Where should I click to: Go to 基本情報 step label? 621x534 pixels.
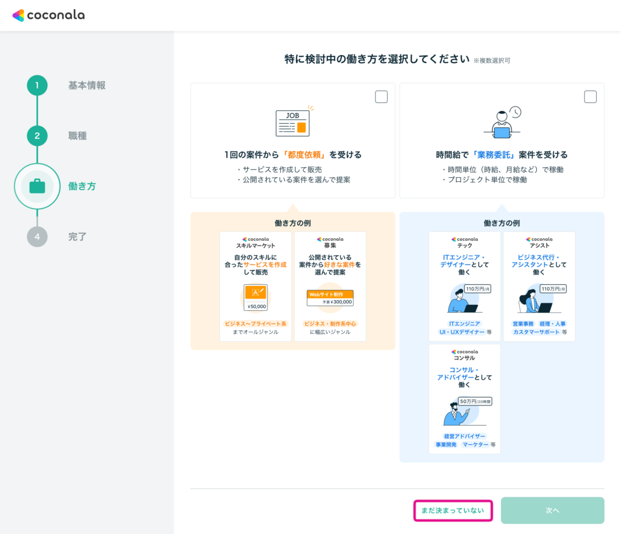(87, 85)
